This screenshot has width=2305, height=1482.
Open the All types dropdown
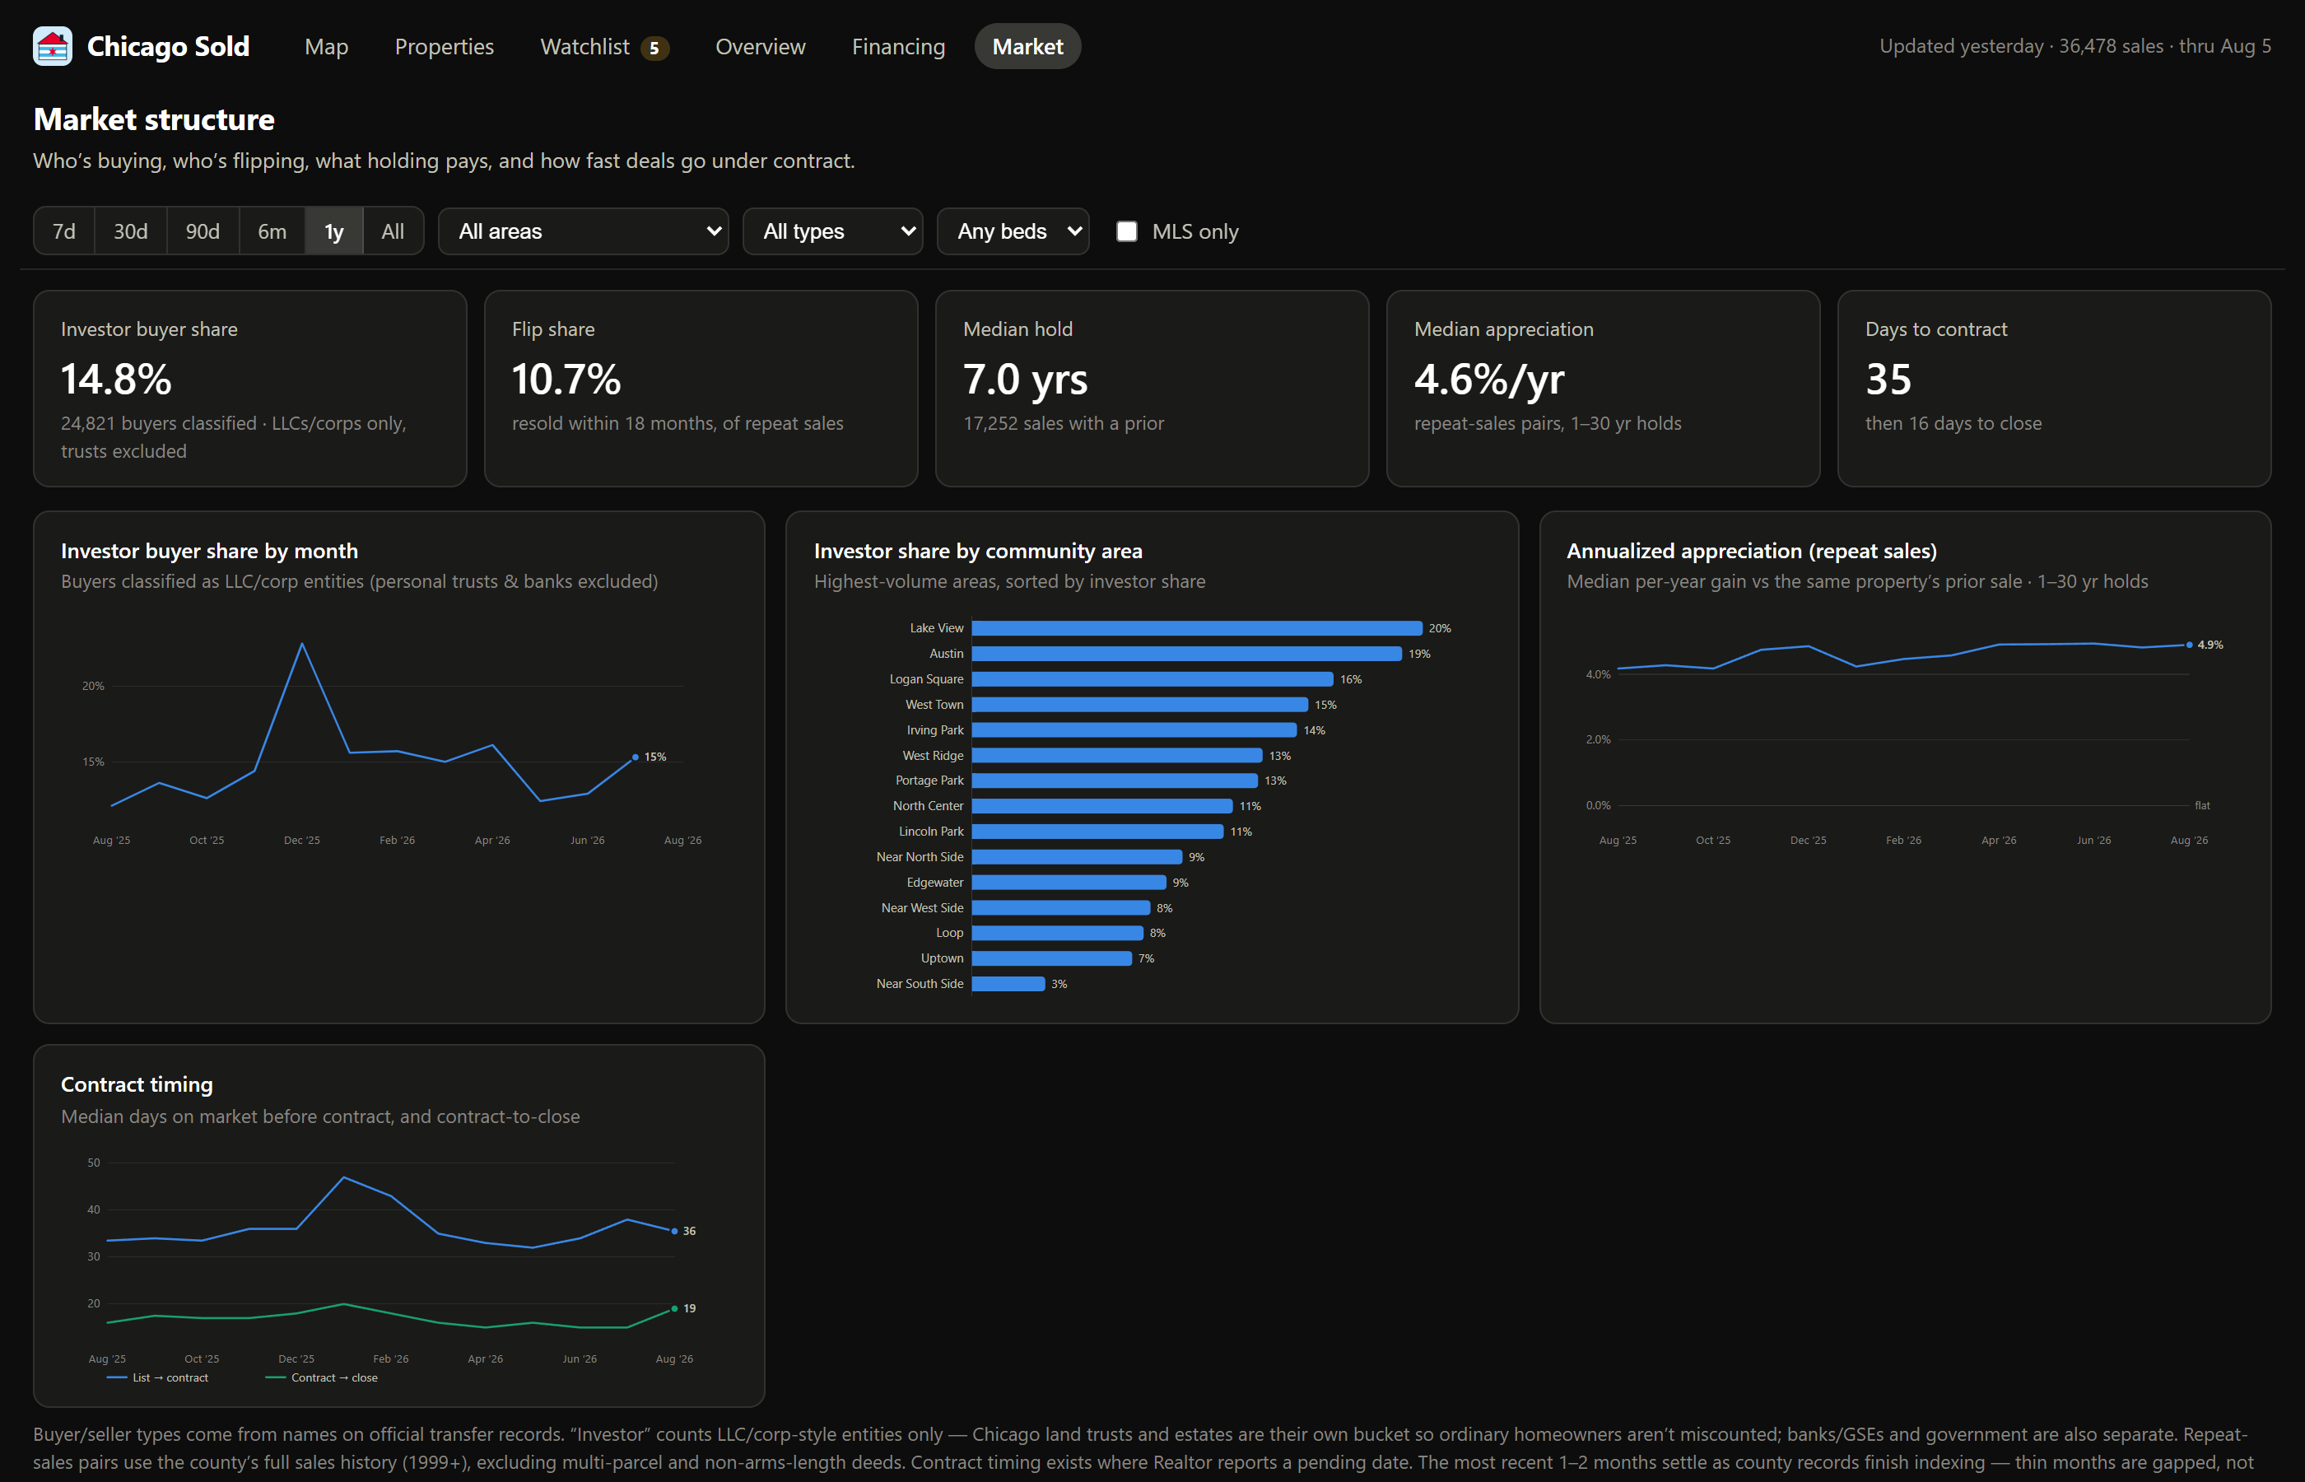click(833, 231)
